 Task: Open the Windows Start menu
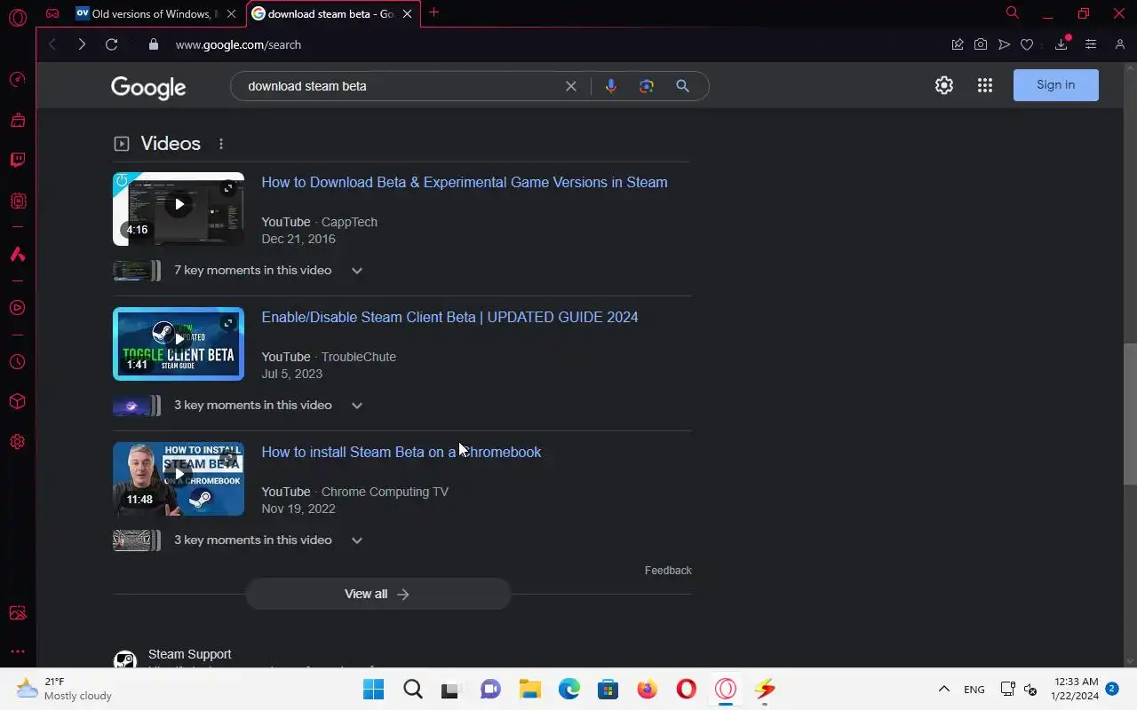pyautogui.click(x=374, y=689)
